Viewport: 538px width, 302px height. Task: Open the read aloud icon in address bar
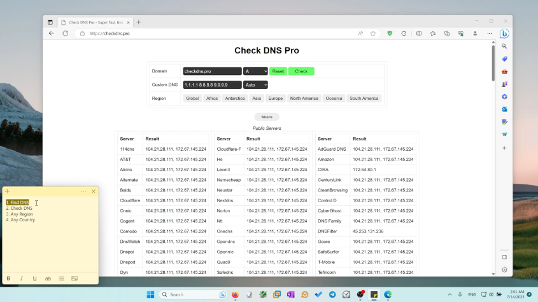360,33
